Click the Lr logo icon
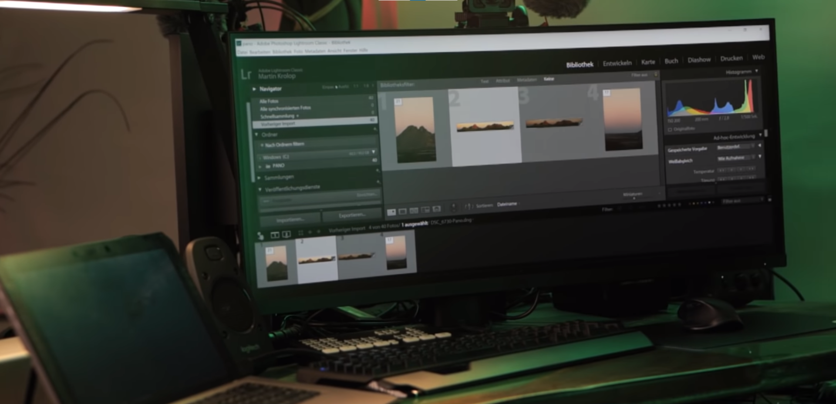Screen dimensions: 836x404 click(246, 74)
